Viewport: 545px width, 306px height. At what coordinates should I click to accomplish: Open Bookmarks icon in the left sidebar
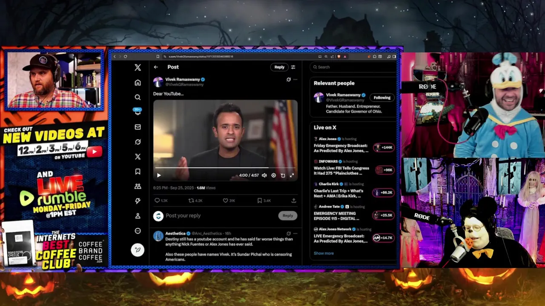click(138, 172)
